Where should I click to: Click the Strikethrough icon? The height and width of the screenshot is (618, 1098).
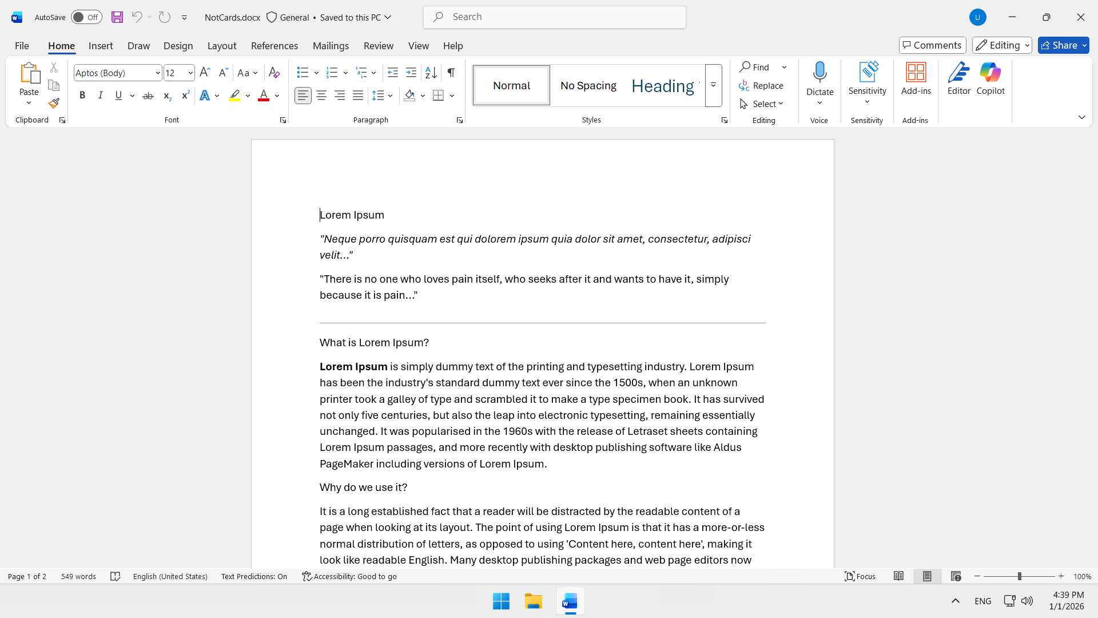point(148,96)
